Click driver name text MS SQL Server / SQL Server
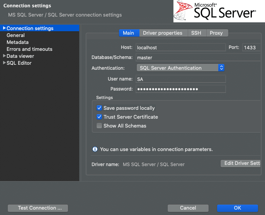 [154, 165]
